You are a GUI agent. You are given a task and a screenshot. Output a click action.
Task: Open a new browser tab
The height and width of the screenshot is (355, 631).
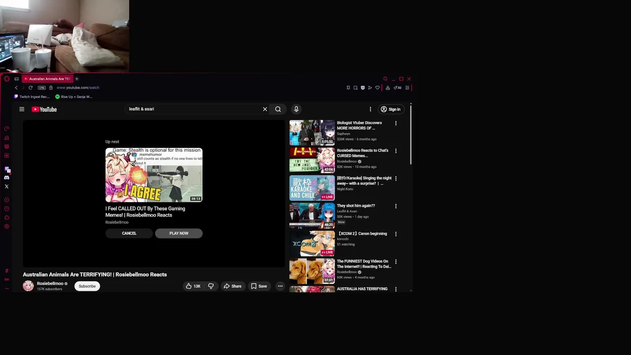click(76, 79)
